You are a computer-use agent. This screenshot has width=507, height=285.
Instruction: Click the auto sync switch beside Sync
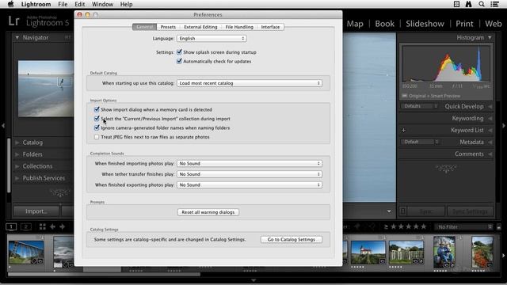pyautogui.click(x=403, y=211)
